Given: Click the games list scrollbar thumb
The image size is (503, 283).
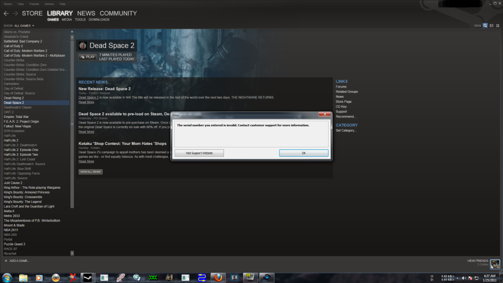Looking at the screenshot, I should click(x=72, y=123).
